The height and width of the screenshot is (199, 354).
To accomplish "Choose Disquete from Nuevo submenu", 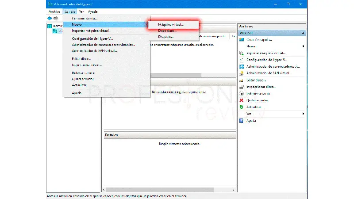I will pyautogui.click(x=173, y=37).
